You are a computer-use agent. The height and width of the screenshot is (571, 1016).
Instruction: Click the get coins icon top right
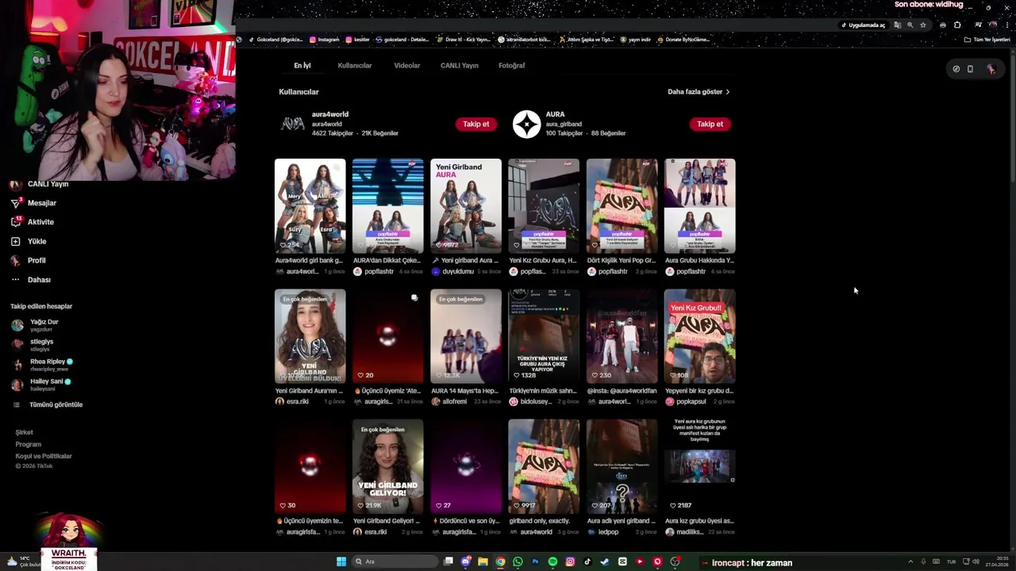pyautogui.click(x=956, y=69)
